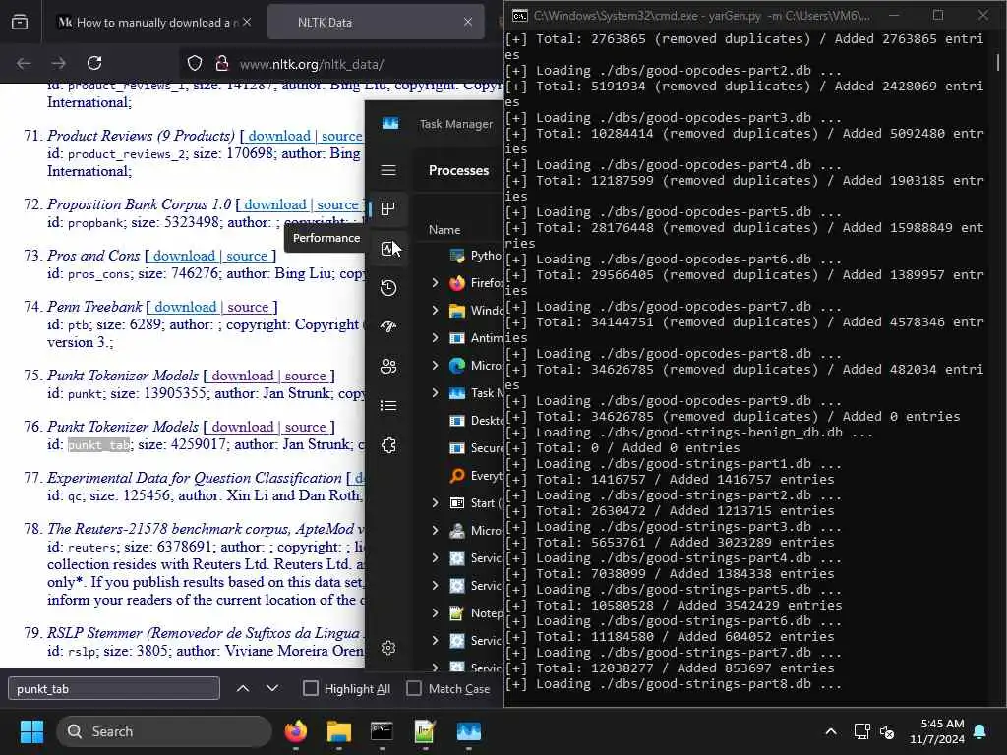This screenshot has width=1007, height=755.
Task: Close the 'How to manually download' tab
Action: (x=247, y=22)
